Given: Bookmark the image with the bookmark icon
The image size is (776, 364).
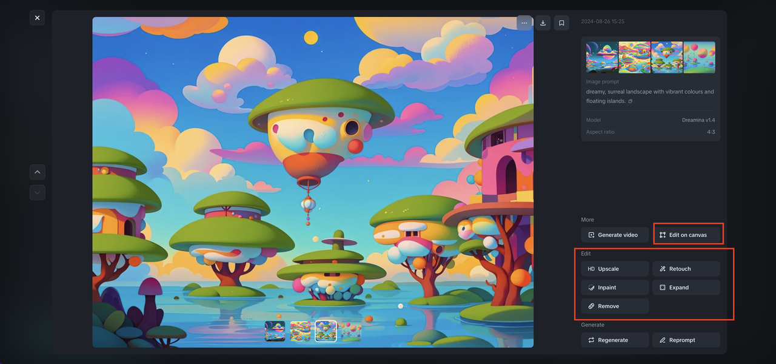Looking at the screenshot, I should pyautogui.click(x=561, y=23).
